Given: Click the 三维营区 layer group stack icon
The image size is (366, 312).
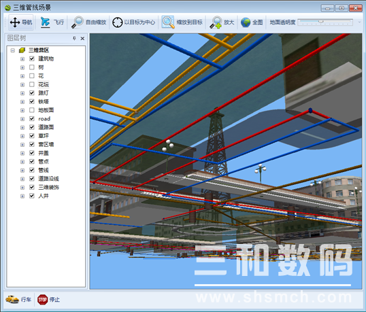Looking at the screenshot, I should click(x=22, y=50).
